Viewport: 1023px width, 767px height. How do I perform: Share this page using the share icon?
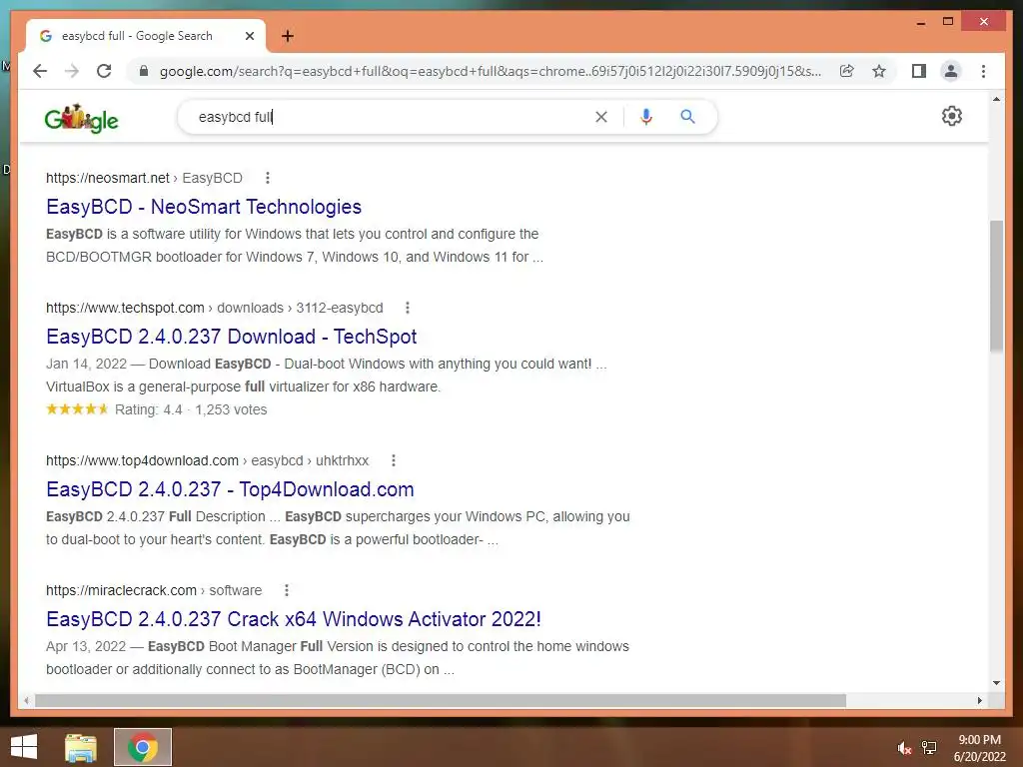[847, 71]
